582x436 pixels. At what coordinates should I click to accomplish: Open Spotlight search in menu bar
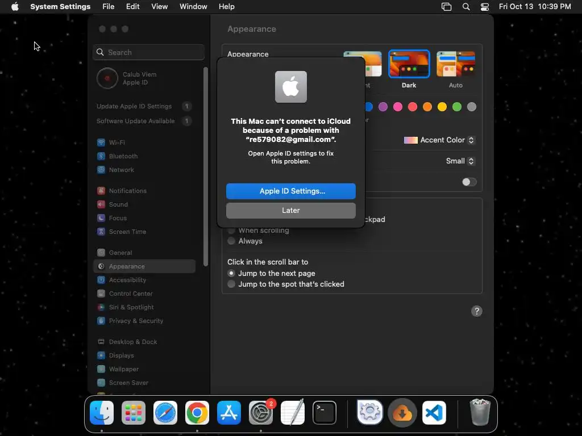pyautogui.click(x=466, y=7)
